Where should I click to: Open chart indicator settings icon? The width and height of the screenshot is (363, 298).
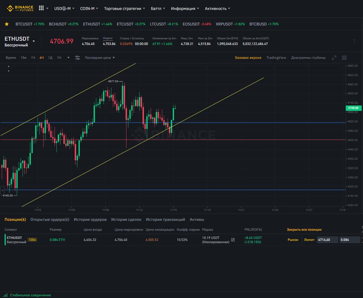click(x=77, y=58)
